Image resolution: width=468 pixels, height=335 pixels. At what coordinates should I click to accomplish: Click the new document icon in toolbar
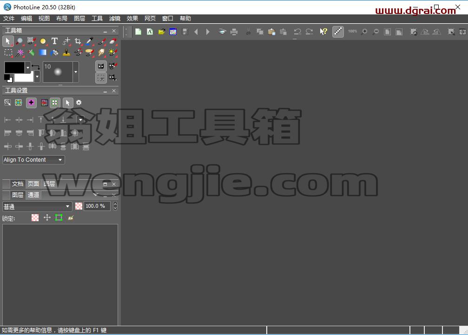(x=138, y=31)
